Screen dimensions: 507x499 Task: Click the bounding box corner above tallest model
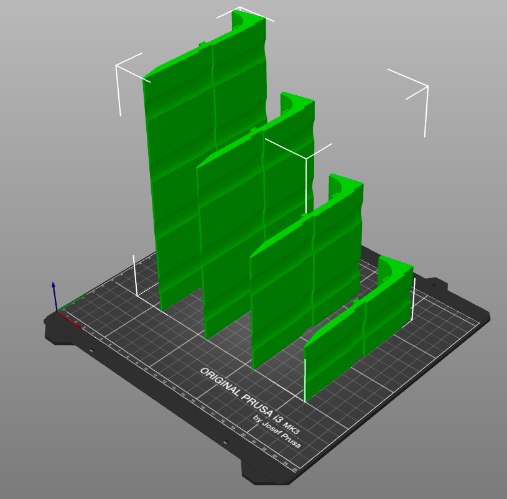[240, 9]
